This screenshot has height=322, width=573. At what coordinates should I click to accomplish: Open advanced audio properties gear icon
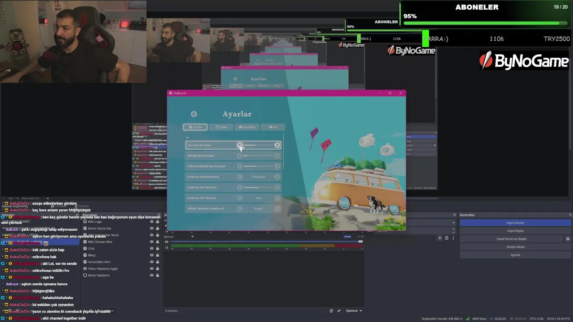(339, 311)
